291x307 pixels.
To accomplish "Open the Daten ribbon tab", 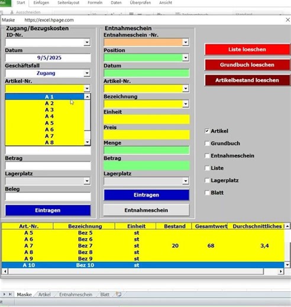I will coord(116,3).
